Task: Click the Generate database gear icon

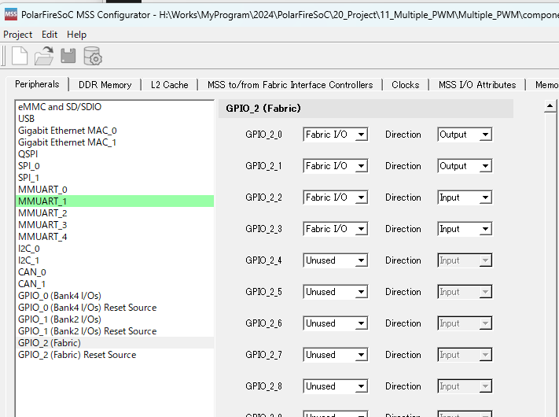Action: [93, 56]
